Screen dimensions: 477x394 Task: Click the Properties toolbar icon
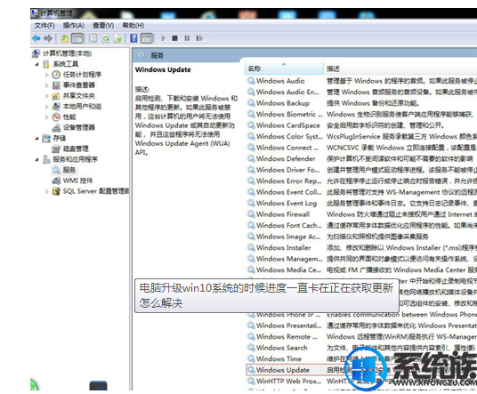click(x=93, y=38)
